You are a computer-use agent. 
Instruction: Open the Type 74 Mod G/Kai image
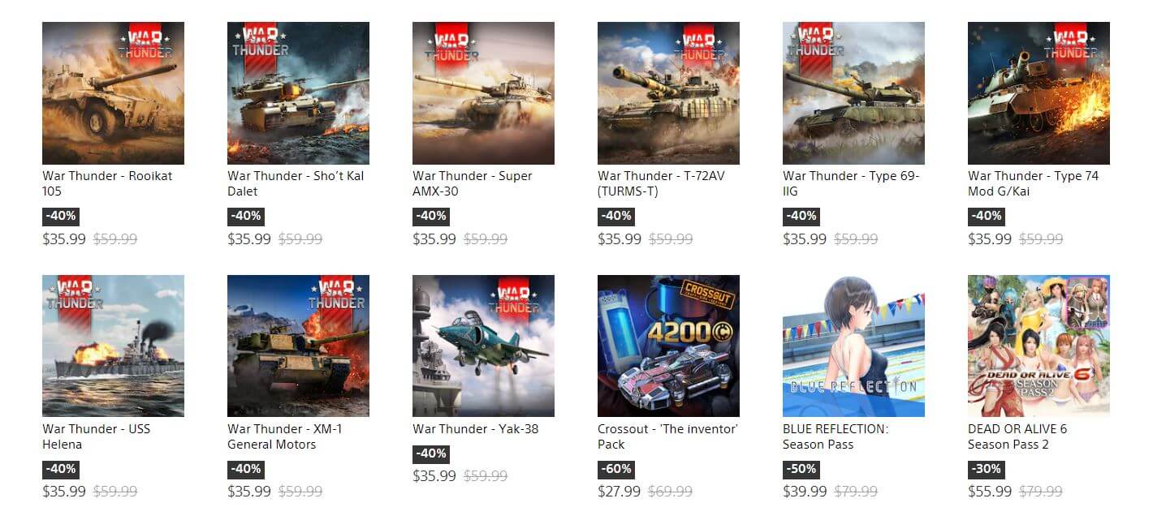coord(1039,93)
